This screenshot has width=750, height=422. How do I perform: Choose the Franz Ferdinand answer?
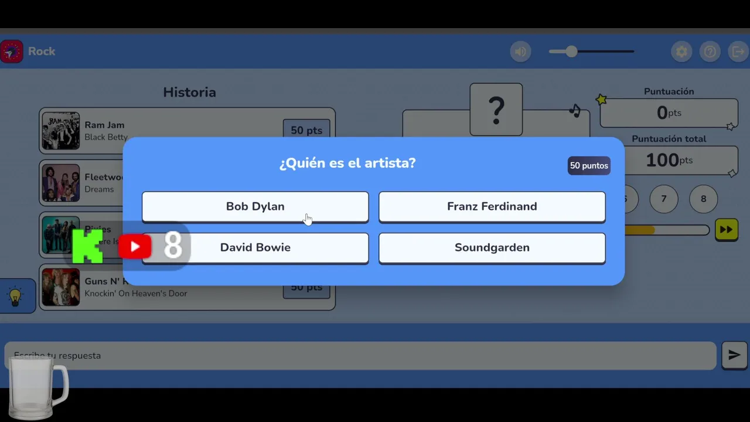pyautogui.click(x=492, y=206)
